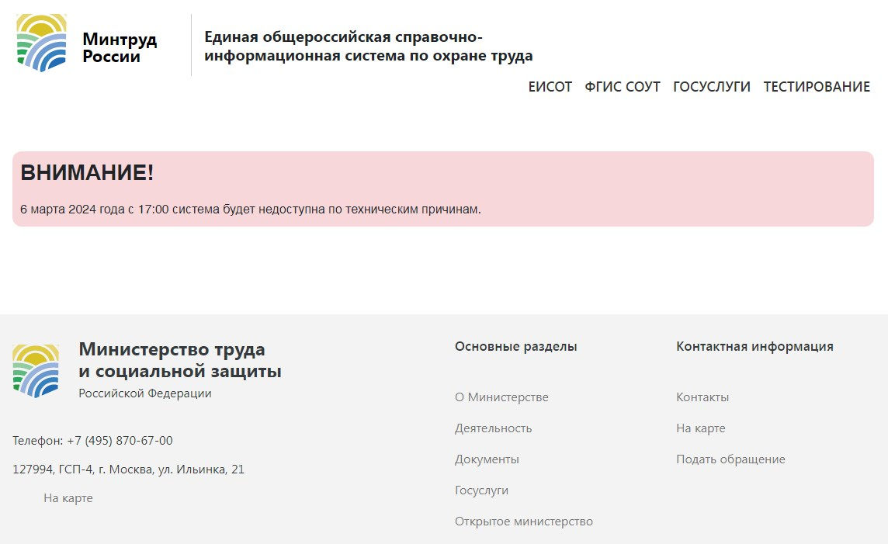Go to 'Документы' in the footer
The height and width of the screenshot is (544, 888).
(487, 459)
